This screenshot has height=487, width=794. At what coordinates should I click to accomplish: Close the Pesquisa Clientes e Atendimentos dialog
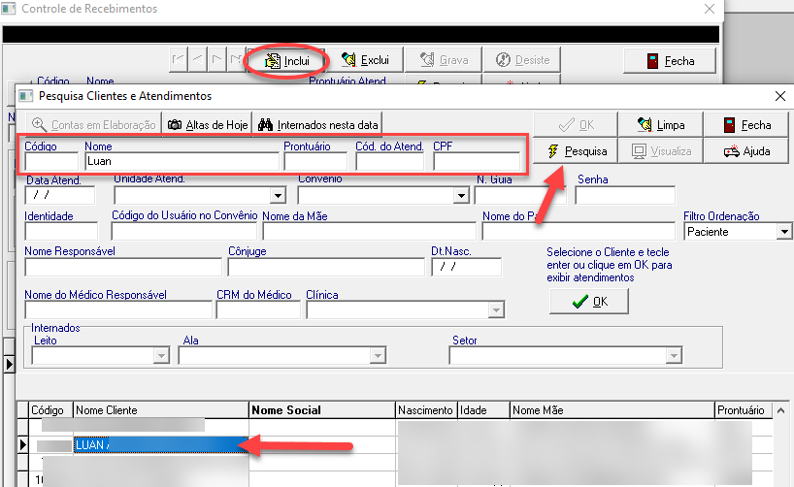(x=779, y=96)
